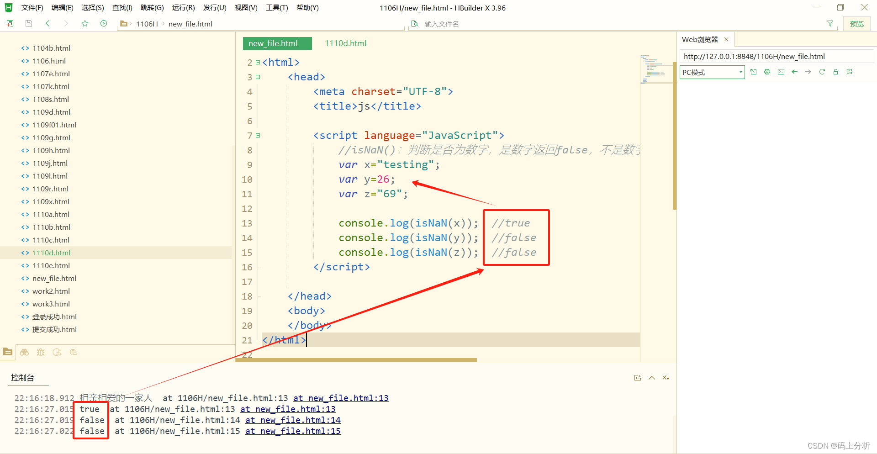Image resolution: width=877 pixels, height=454 pixels.
Task: Switch to the new_file.html editor tab
Action: [277, 43]
